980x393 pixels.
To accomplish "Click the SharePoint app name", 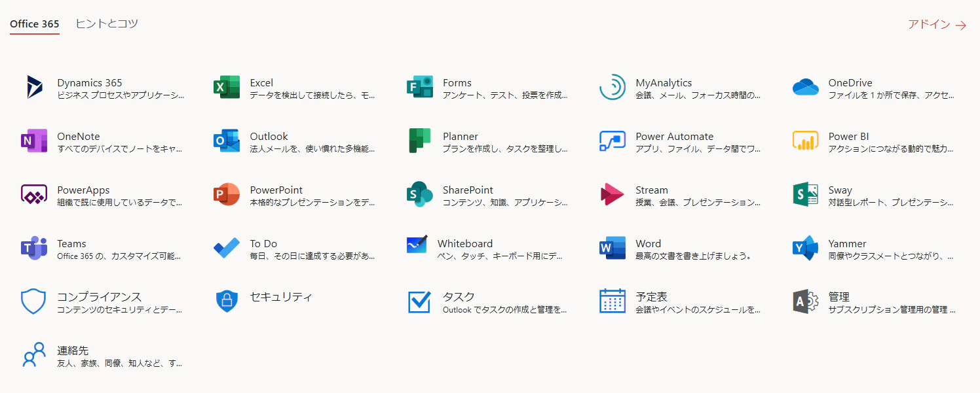I will tap(468, 190).
